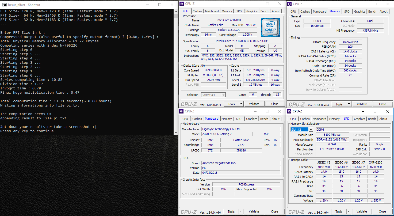Click the FSB:DRAM 1:24 value

350,47
